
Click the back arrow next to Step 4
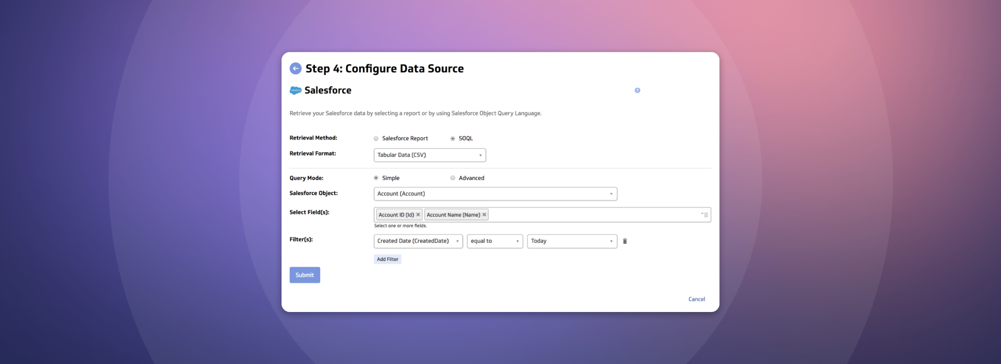[x=296, y=69]
